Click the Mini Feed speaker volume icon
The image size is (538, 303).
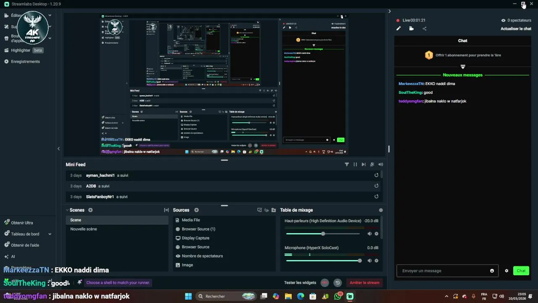click(x=380, y=165)
